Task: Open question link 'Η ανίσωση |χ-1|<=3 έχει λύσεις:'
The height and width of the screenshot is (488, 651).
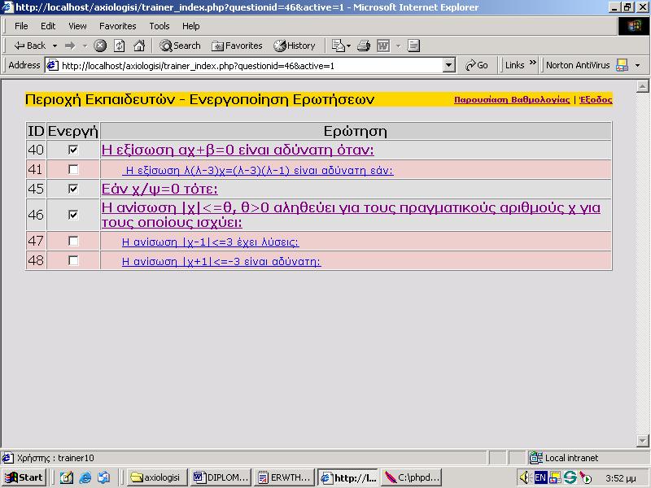Action: 211,242
